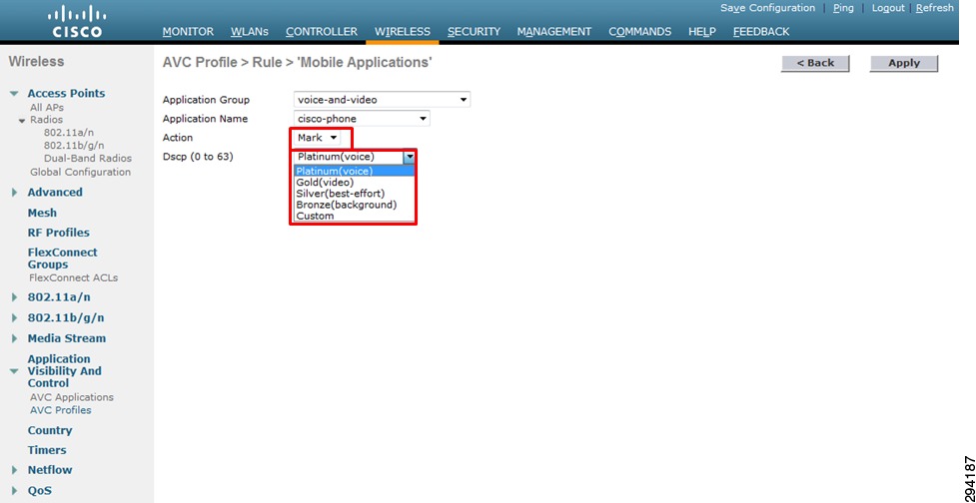
Task: Expand the bold 802.11a/n section arrow
Action: (x=14, y=297)
